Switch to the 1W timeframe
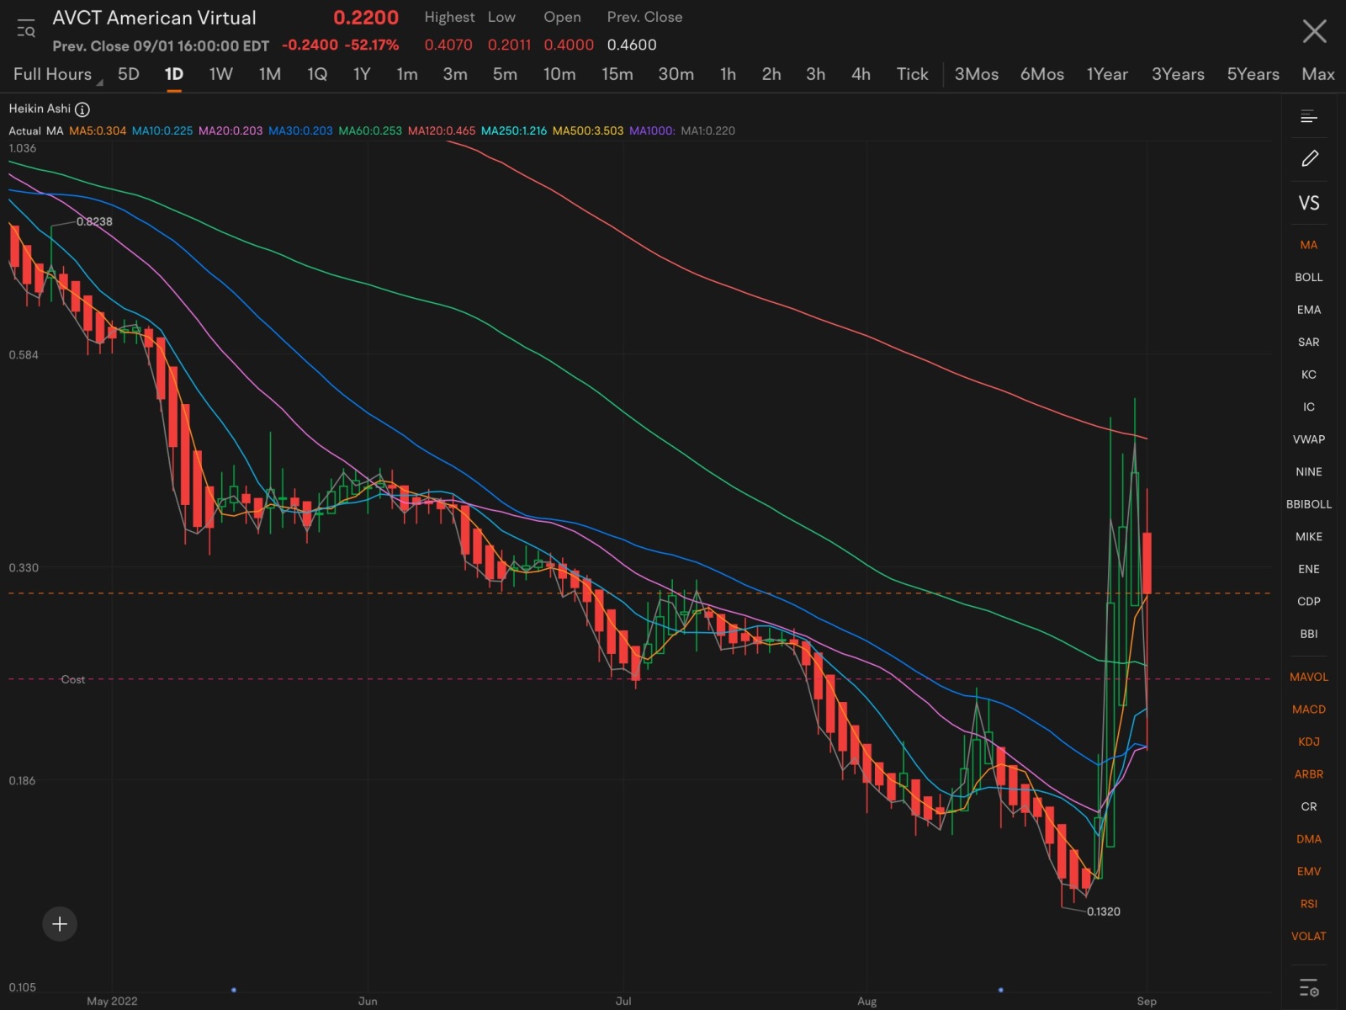The height and width of the screenshot is (1010, 1346). coord(220,74)
